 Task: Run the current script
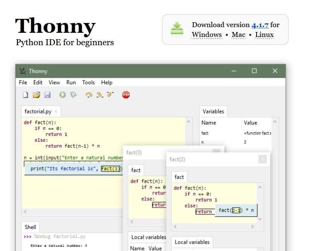click(62, 95)
